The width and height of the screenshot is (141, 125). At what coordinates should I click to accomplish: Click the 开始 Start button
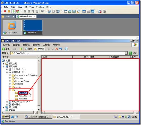point(6,117)
